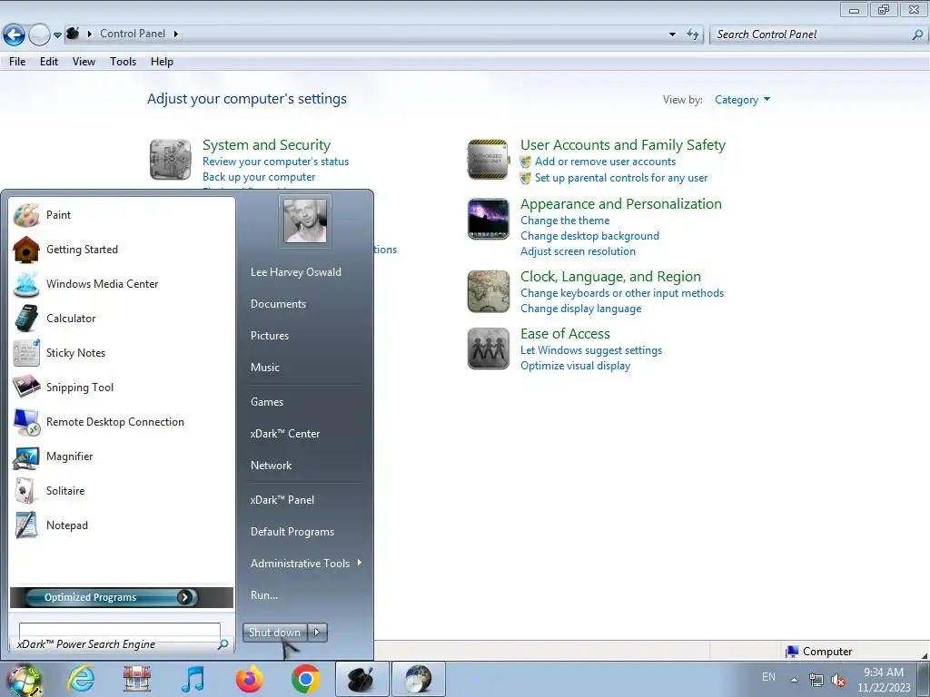Start the Snipping Tool icon

click(x=26, y=387)
